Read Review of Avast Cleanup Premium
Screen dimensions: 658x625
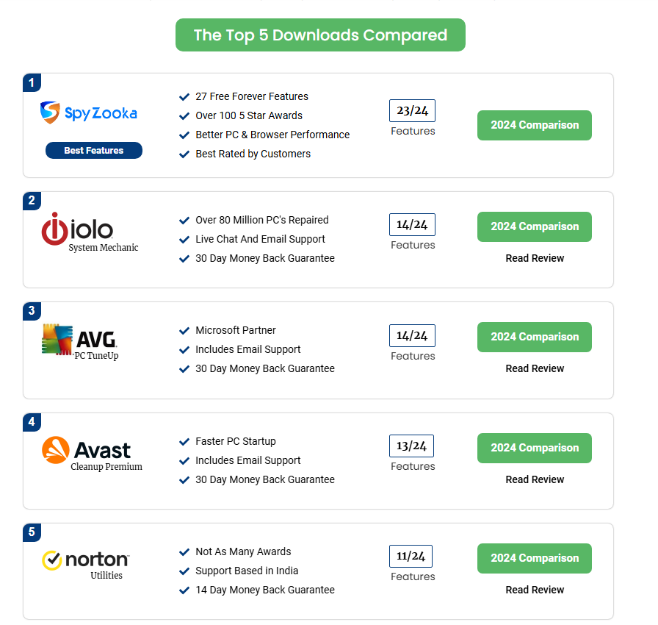click(535, 479)
